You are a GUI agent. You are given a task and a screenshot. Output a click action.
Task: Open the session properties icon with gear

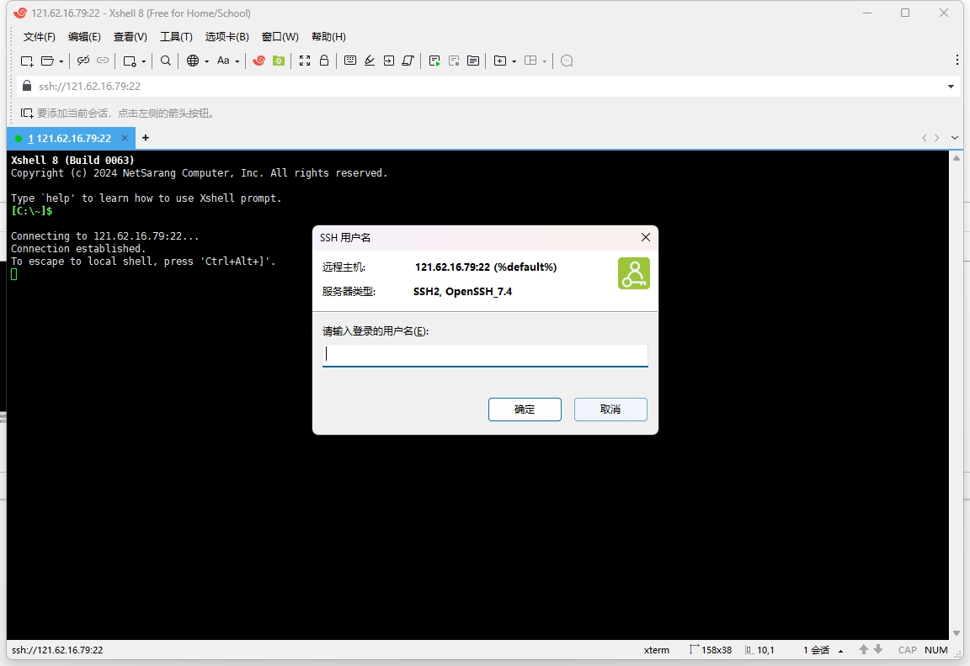(x=130, y=61)
